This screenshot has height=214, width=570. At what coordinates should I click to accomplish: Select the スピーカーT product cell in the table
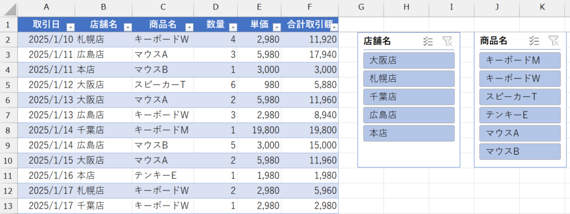tap(163, 85)
